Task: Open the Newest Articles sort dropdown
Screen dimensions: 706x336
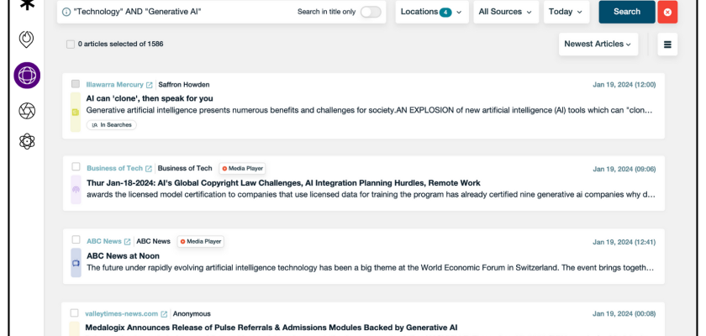Action: point(598,45)
